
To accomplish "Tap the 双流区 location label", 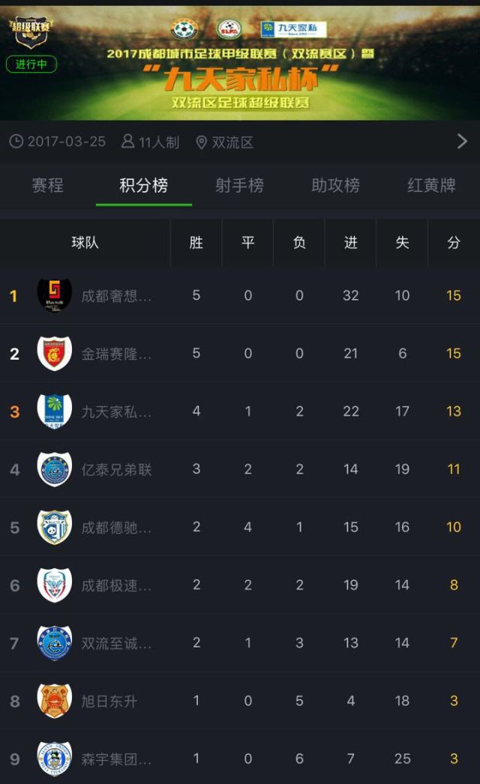I will [x=224, y=142].
